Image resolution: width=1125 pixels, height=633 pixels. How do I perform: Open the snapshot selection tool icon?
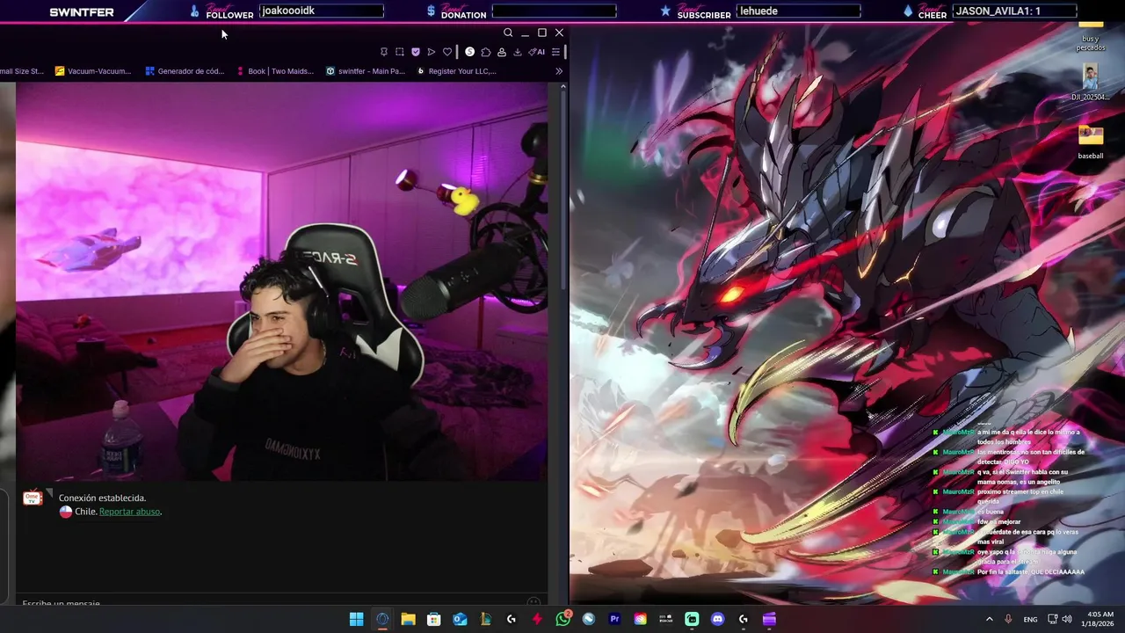pyautogui.click(x=400, y=52)
